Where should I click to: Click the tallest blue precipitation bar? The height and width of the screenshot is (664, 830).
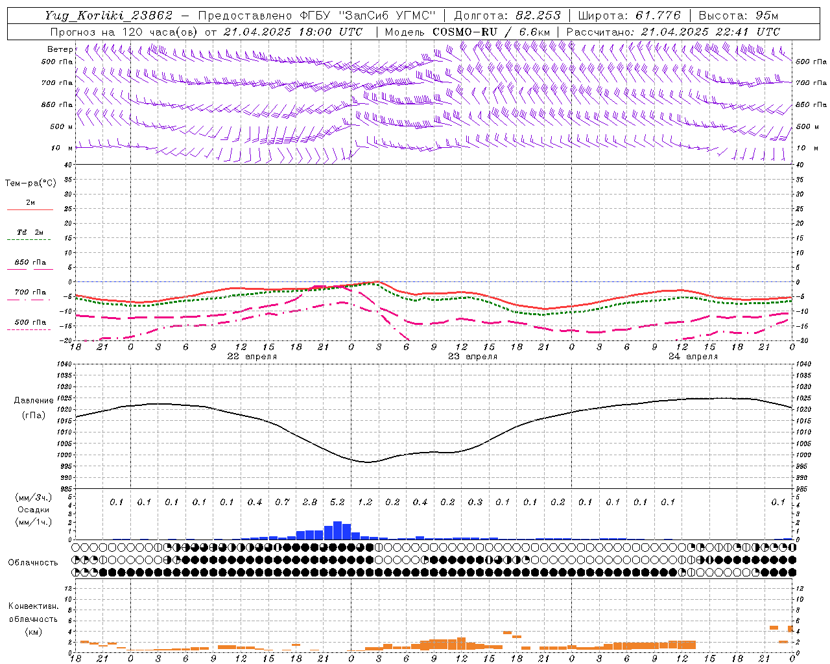pyautogui.click(x=337, y=530)
